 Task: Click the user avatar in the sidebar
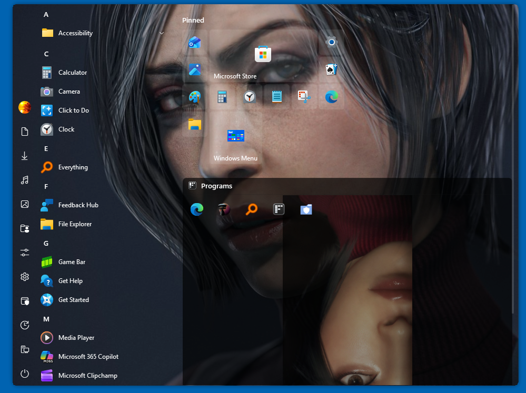click(x=25, y=107)
